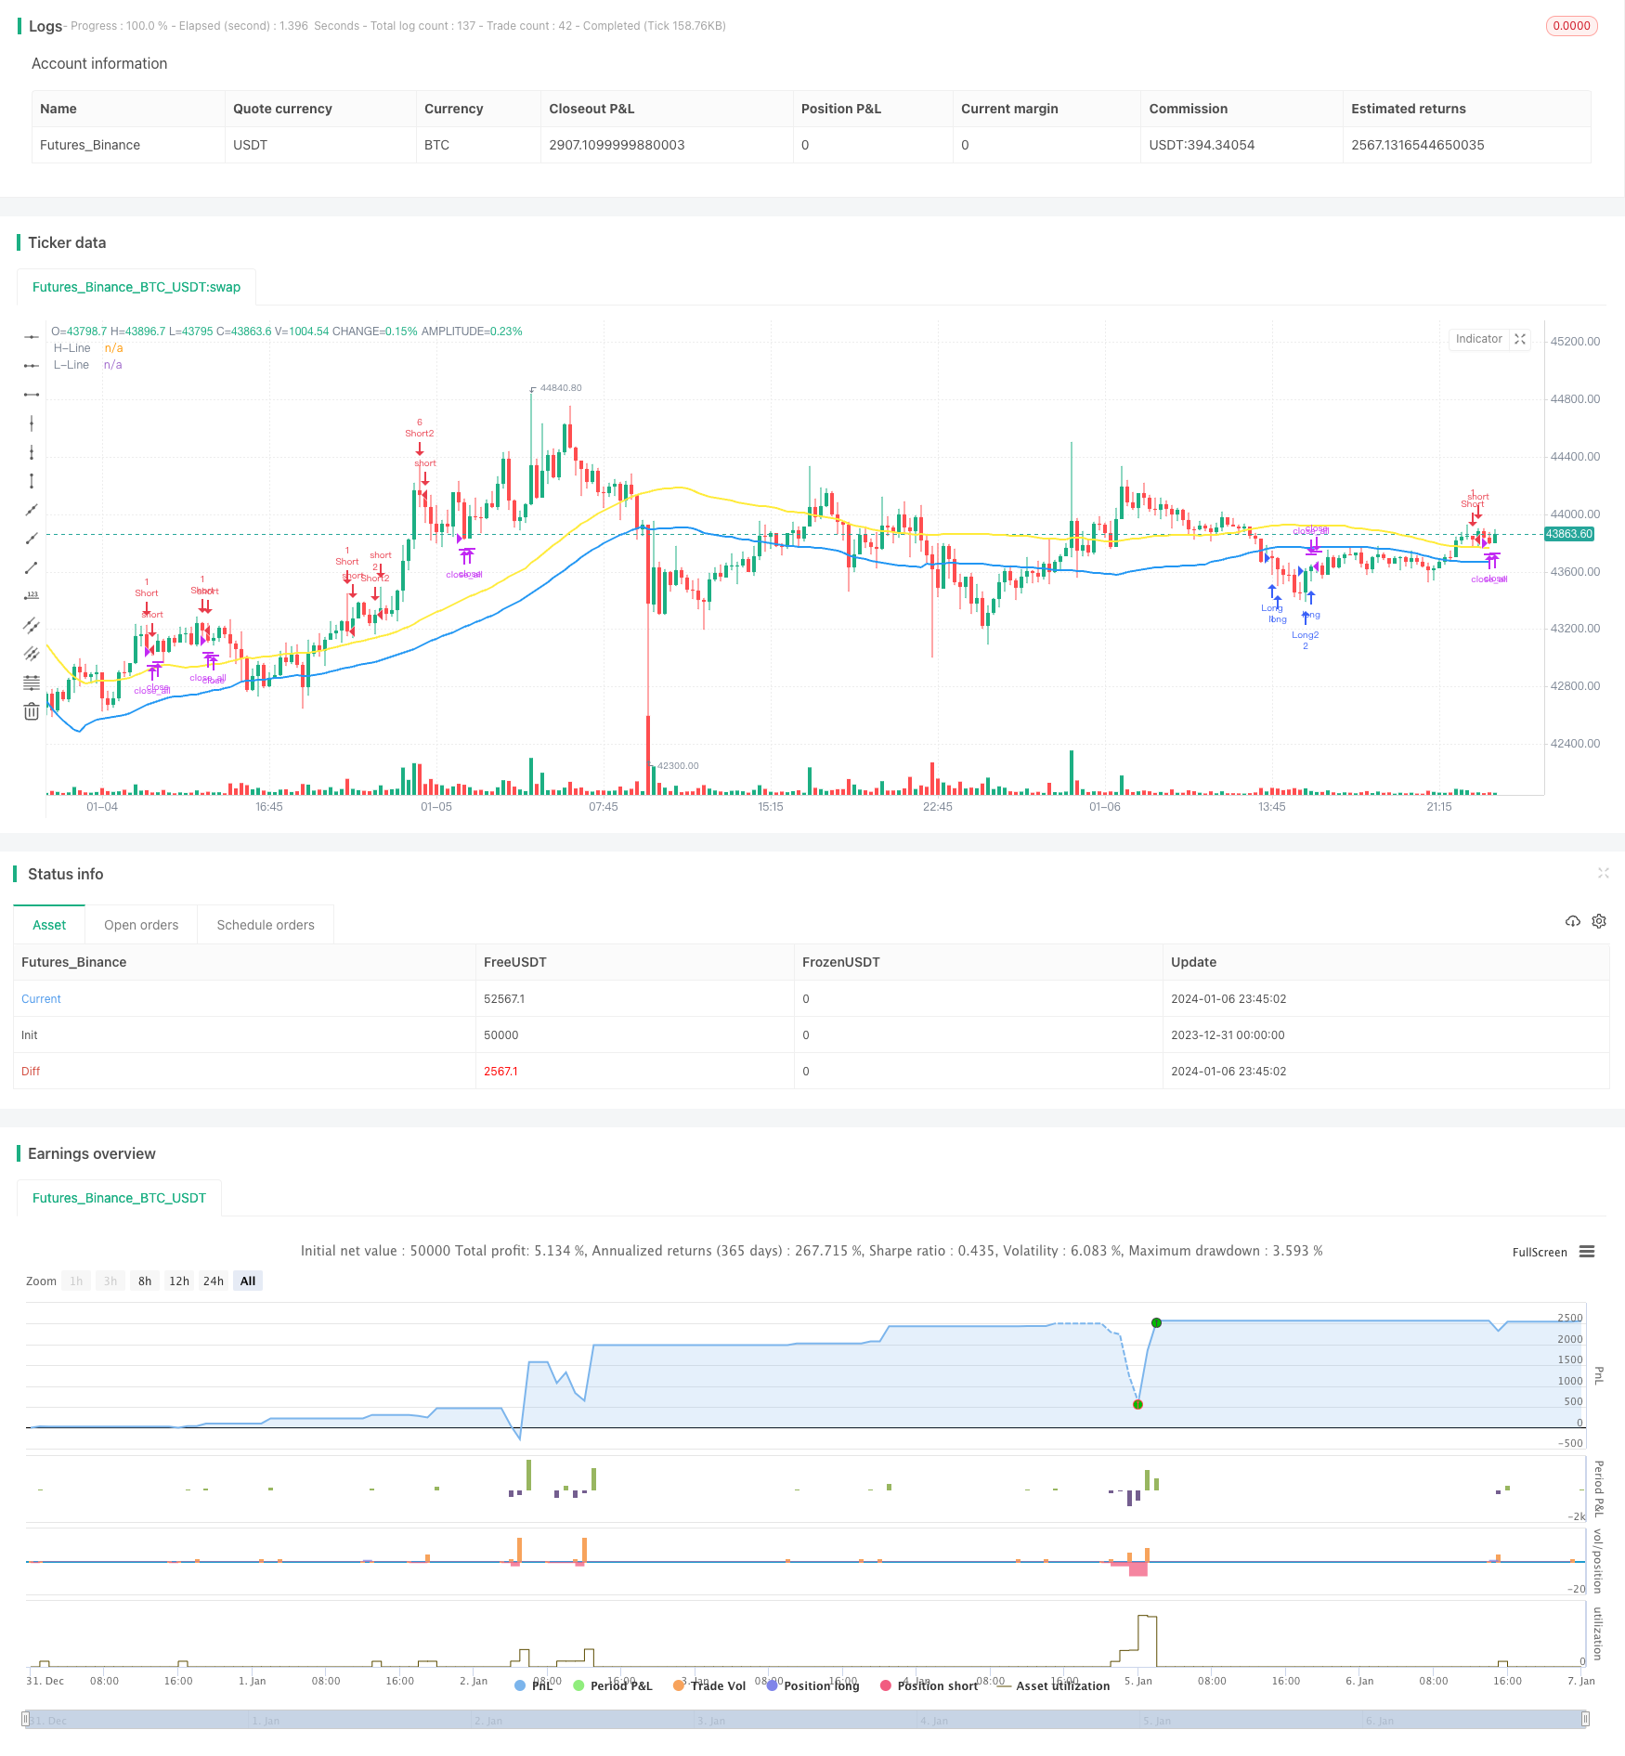
Task: Switch to the Open orders tab
Action: point(141,925)
